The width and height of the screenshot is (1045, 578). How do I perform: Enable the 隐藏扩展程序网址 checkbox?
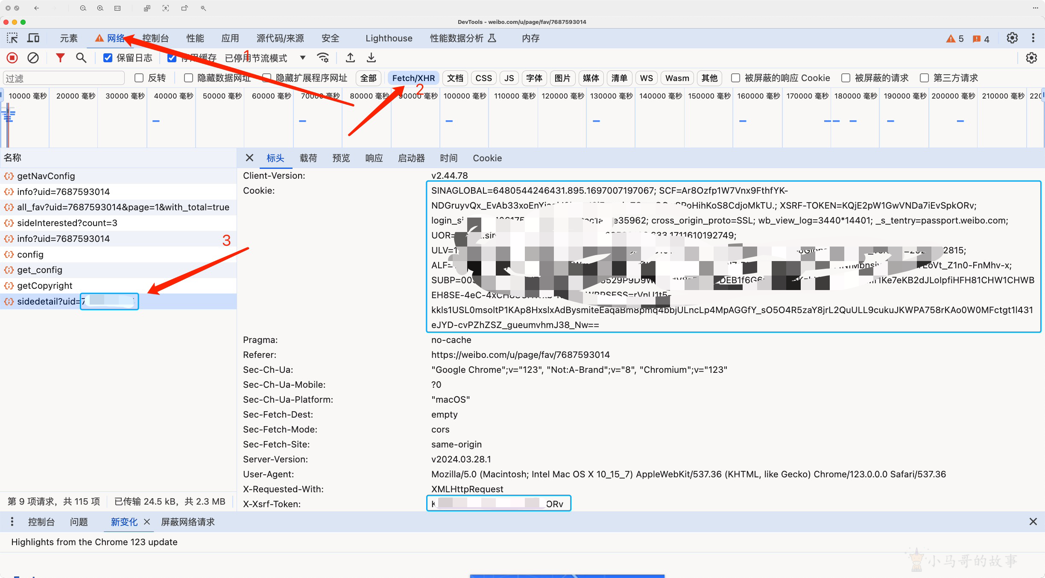(x=267, y=78)
